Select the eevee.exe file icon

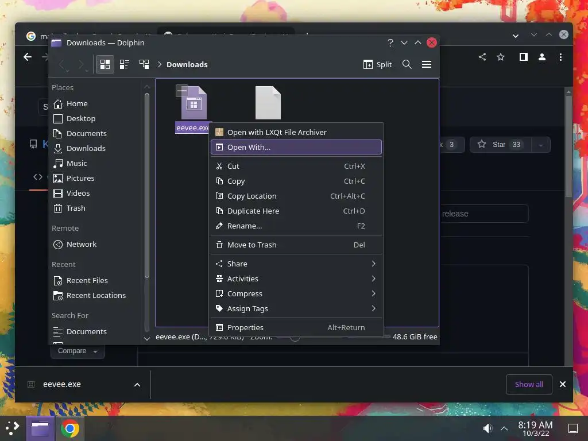pyautogui.click(x=194, y=103)
